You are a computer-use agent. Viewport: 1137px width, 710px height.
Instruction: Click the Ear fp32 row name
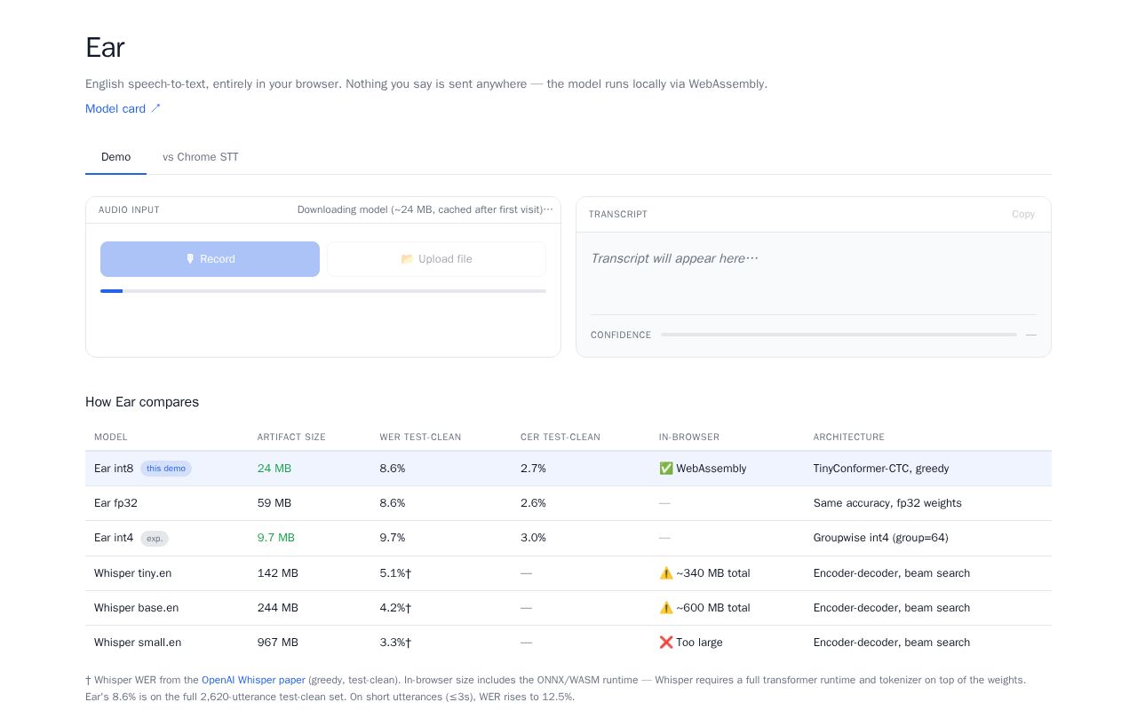click(x=115, y=503)
